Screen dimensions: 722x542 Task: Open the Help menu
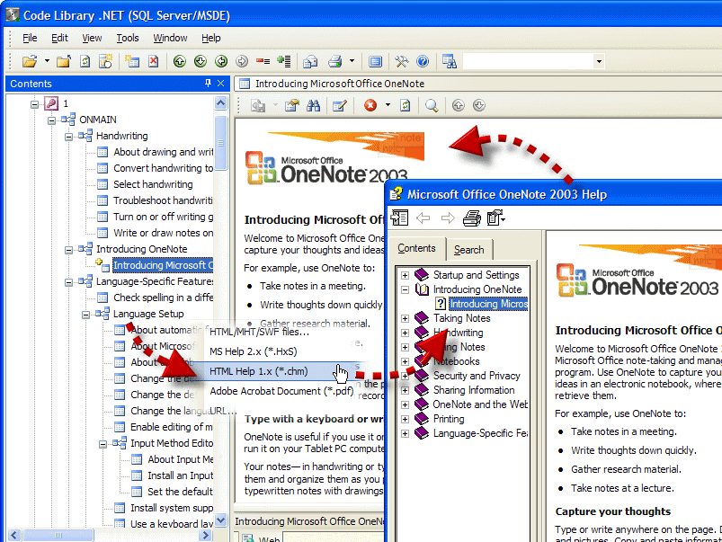[211, 38]
